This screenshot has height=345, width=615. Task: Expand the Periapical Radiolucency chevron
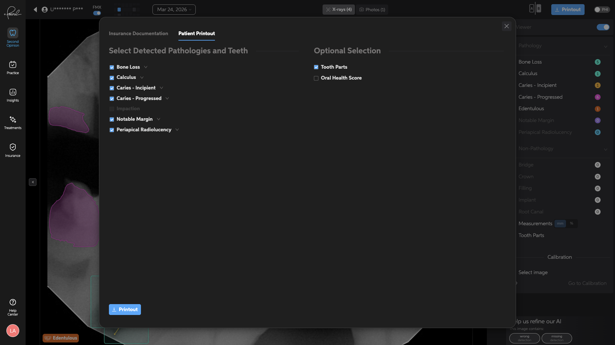177,130
